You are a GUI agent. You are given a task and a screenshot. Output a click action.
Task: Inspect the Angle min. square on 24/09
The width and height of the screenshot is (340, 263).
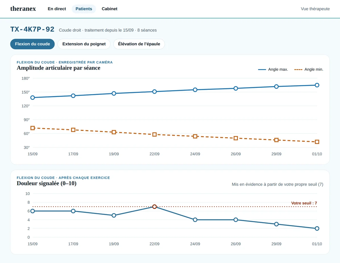pos(195,136)
